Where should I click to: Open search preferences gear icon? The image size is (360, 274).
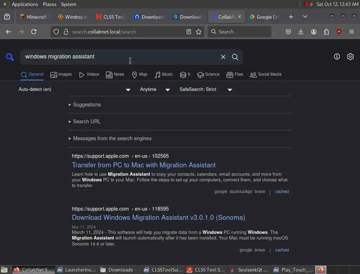click(x=351, y=57)
